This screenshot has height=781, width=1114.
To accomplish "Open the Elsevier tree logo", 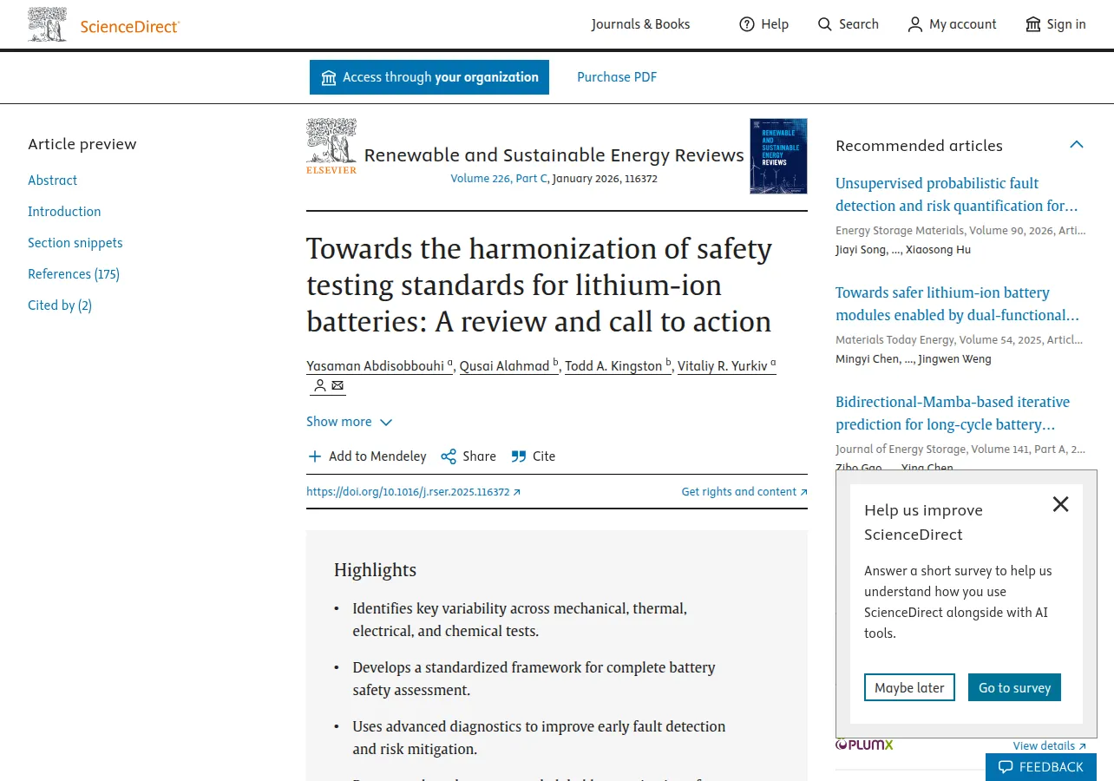I will pos(331,146).
